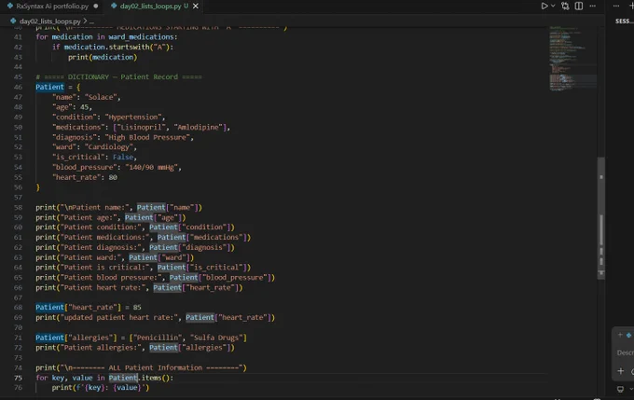Click the unsaved dot on RxSyntax tab

(x=96, y=7)
